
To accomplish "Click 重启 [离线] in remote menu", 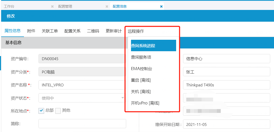I will point(141,80).
